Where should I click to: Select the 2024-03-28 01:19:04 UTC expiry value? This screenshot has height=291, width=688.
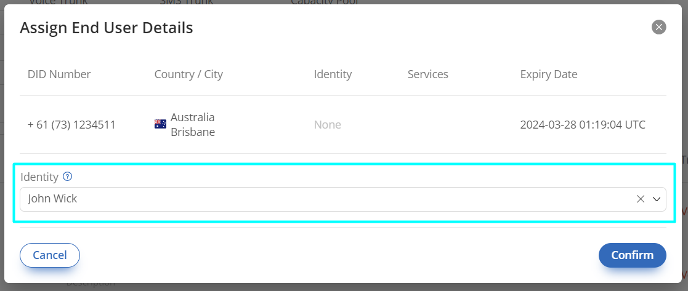pos(583,125)
